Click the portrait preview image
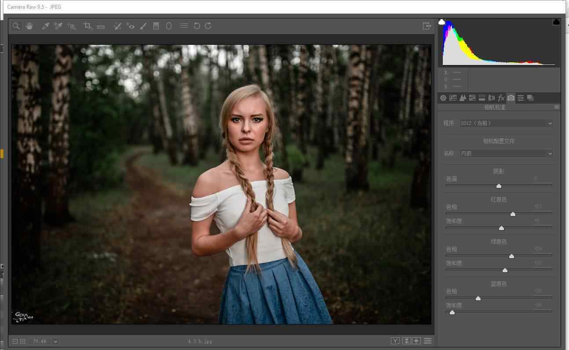The height and width of the screenshot is (350, 569). 221,184
